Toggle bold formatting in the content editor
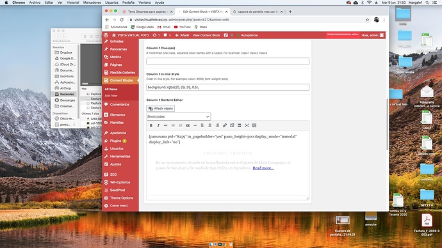Viewport: 442px width, 248px height. click(151, 125)
